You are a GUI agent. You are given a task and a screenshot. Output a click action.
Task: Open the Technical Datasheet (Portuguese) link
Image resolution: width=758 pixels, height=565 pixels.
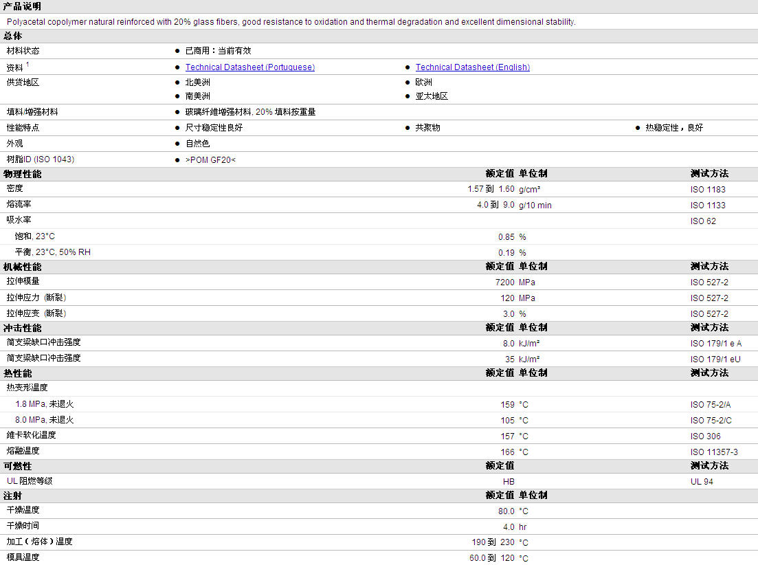point(249,67)
